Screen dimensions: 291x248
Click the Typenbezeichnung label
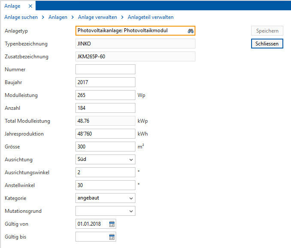point(26,44)
